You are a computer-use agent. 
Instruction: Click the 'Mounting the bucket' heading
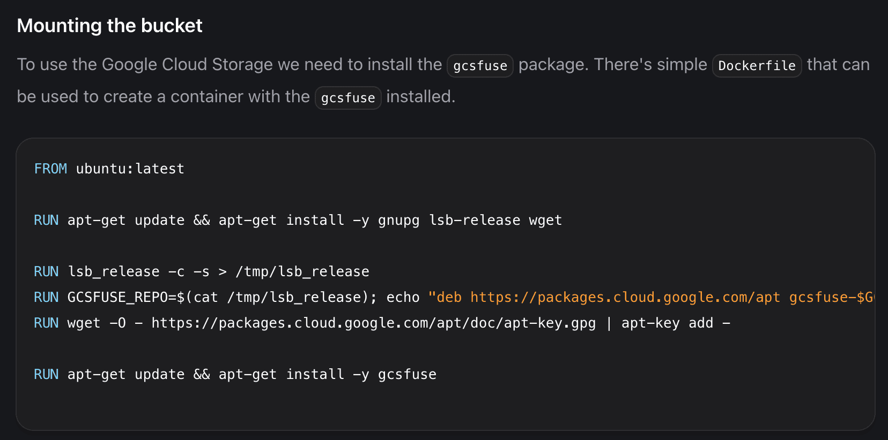(x=109, y=26)
